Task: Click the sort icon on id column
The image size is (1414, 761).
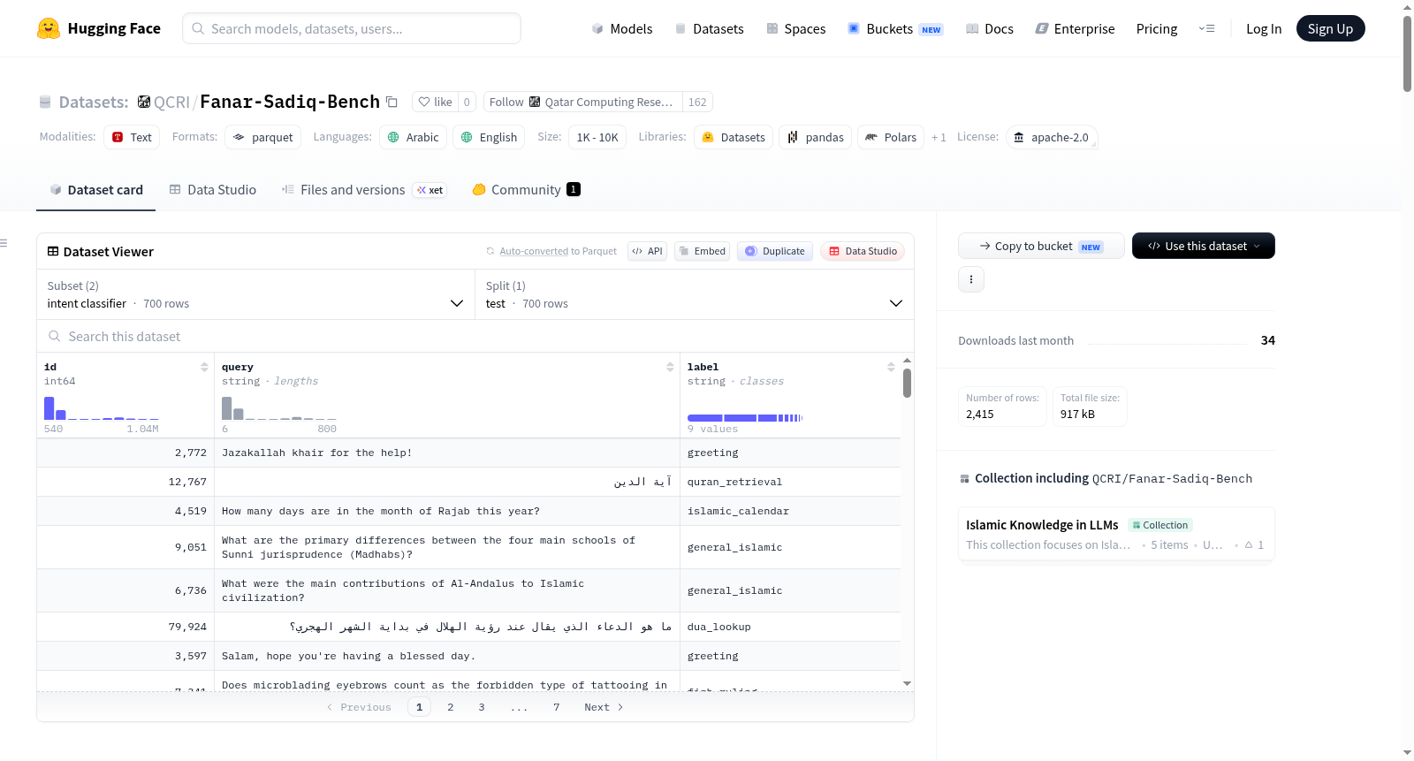Action: tap(204, 367)
